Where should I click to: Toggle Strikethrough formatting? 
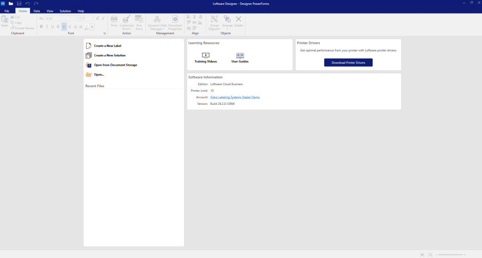point(58,27)
